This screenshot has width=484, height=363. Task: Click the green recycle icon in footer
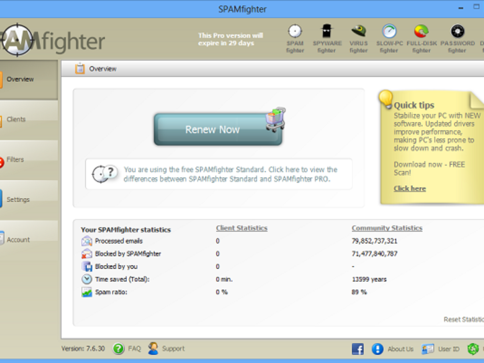click(473, 349)
